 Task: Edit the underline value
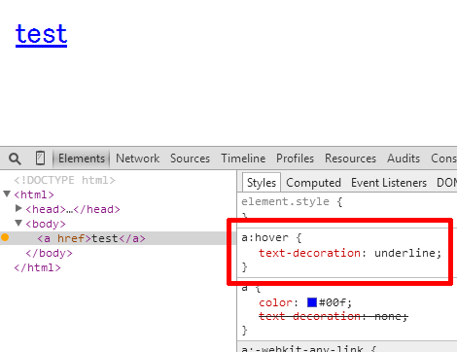point(404,253)
